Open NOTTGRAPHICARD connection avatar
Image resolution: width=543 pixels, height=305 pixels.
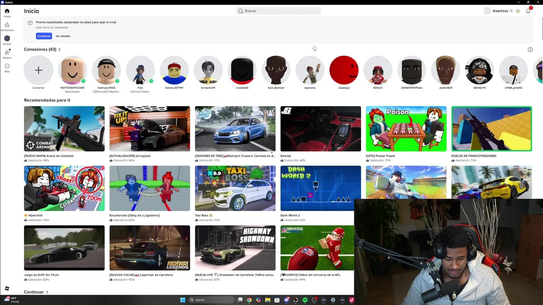pos(73,70)
